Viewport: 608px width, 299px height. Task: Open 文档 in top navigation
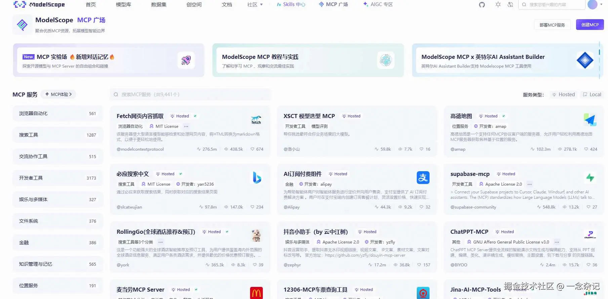227,5
